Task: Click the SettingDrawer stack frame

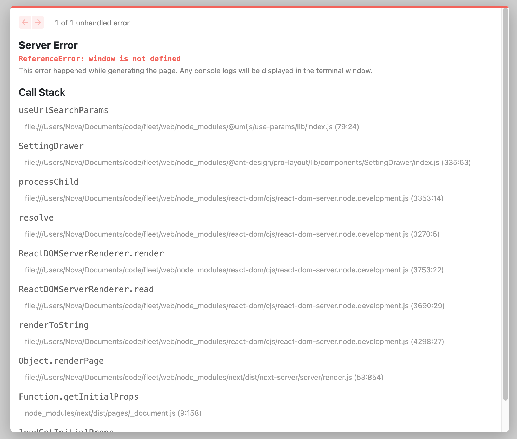Action: tap(51, 146)
